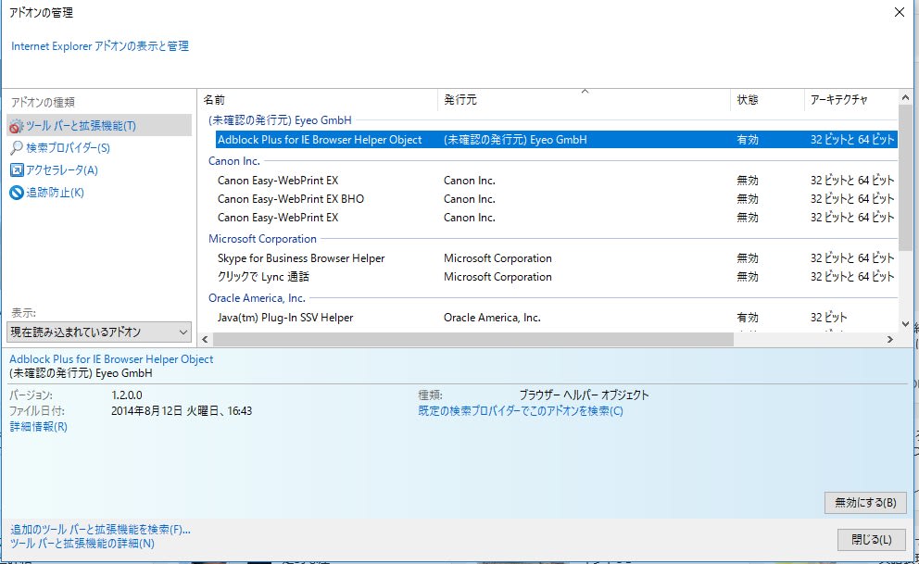
Task: Open 詳細情報(R) link
Action: coord(39,427)
